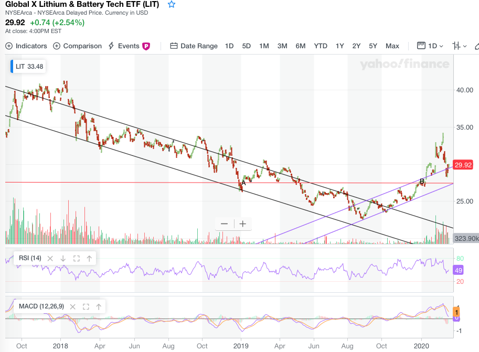Image resolution: width=479 pixels, height=352 pixels.
Task: Maximize the MACD panel
Action: tap(86, 307)
